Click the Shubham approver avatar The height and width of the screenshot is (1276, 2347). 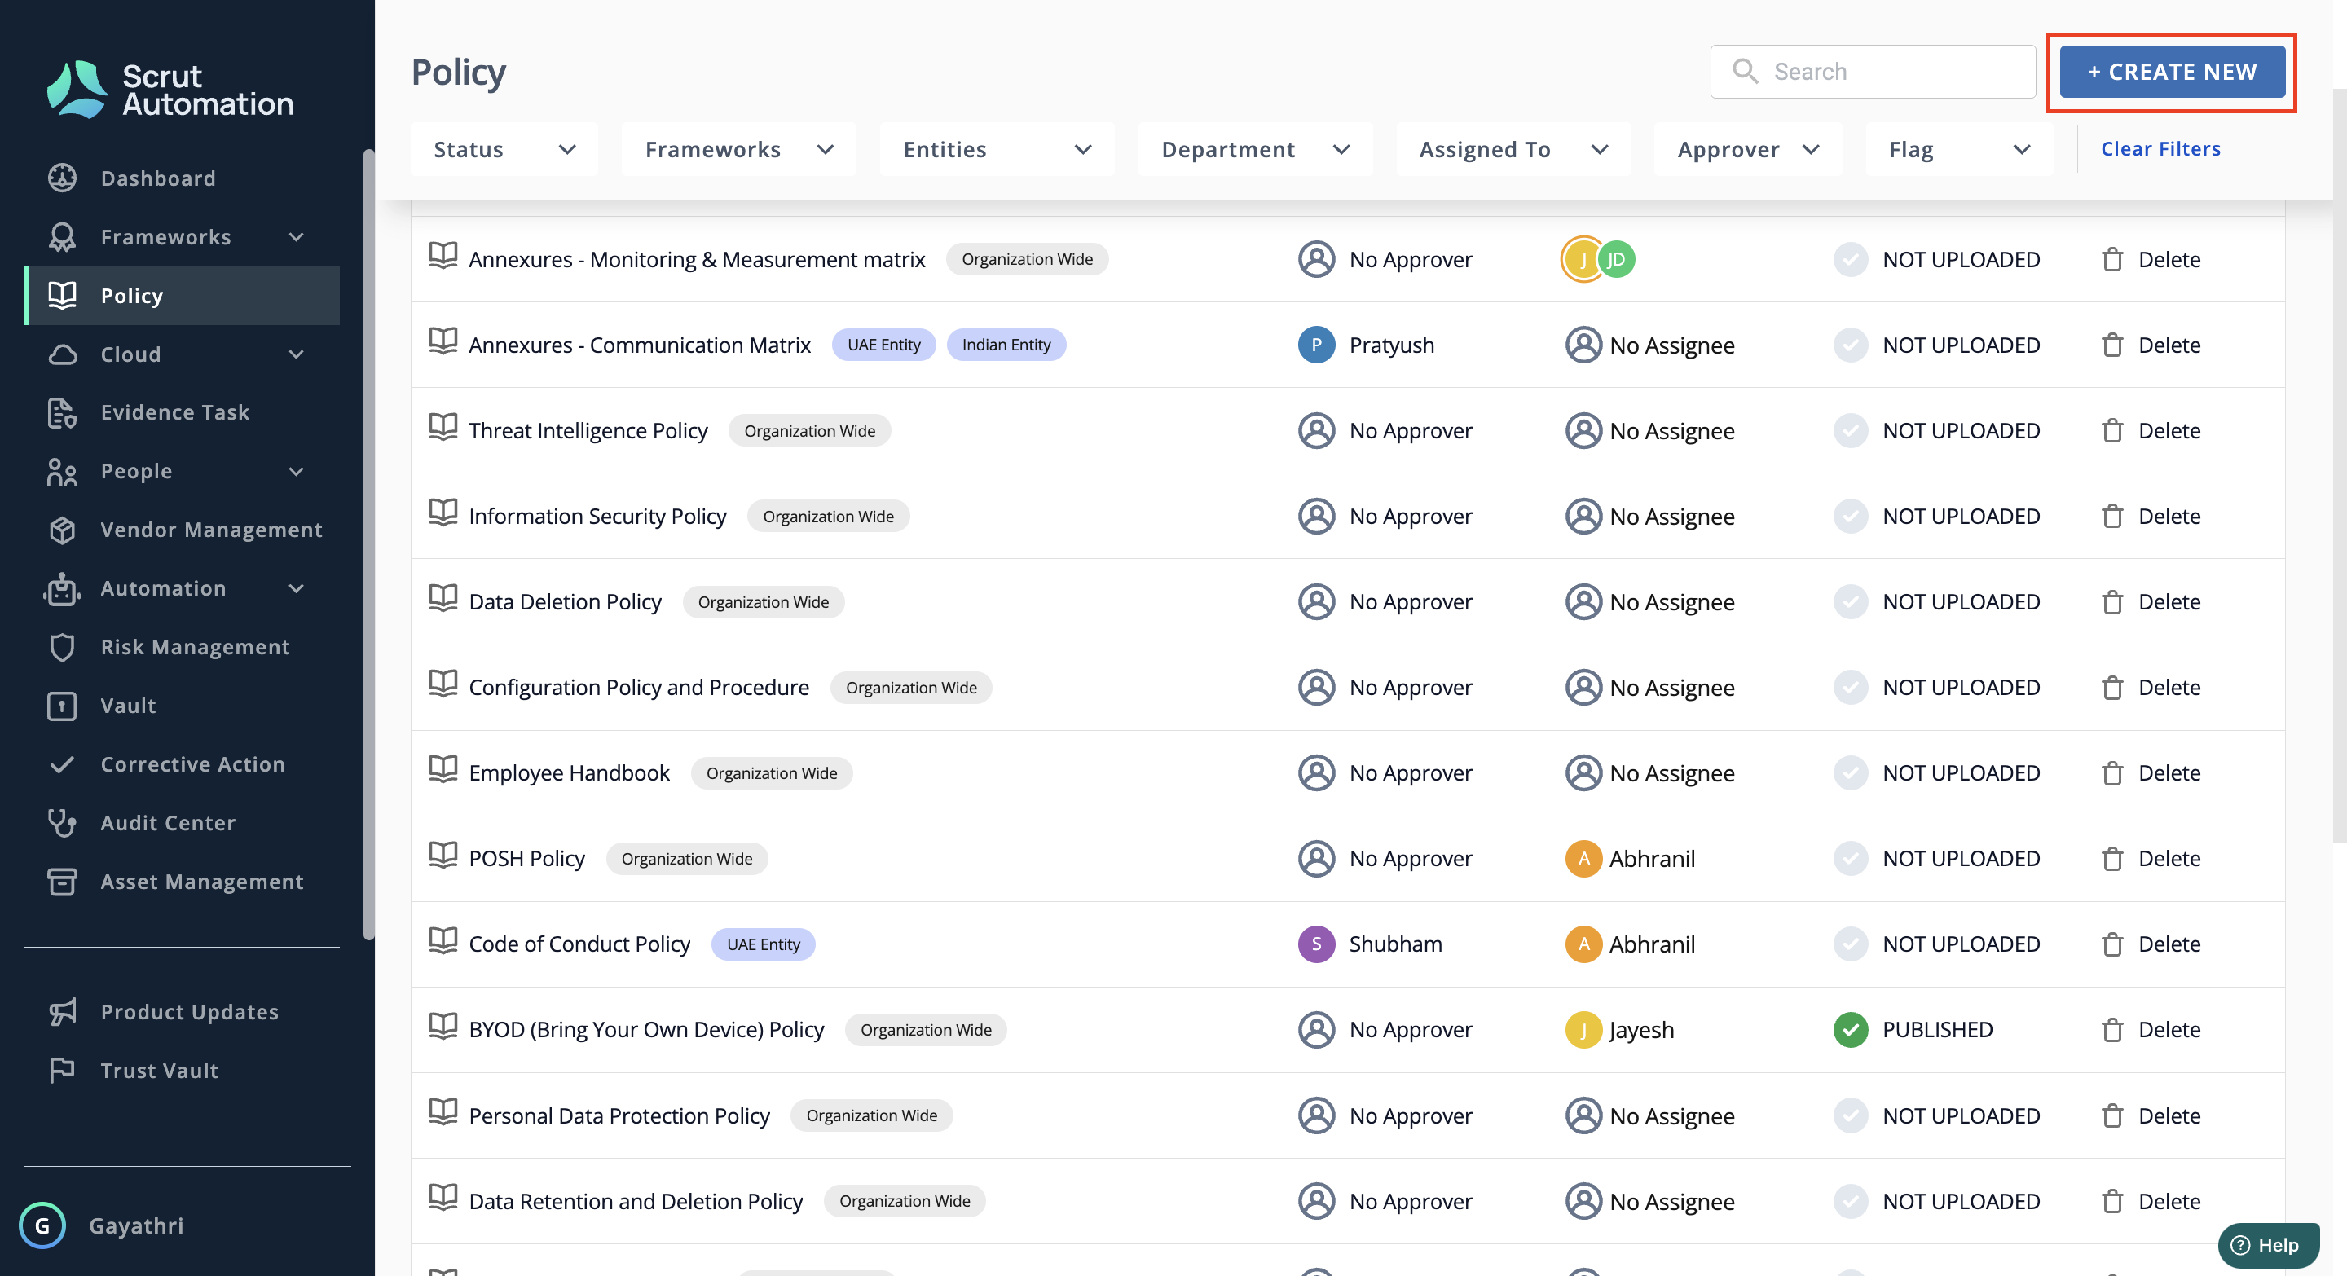click(1315, 944)
